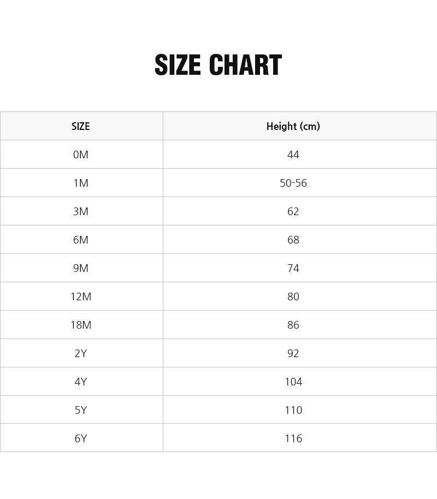The image size is (437, 499).
Task: Select the 2Y size cell
Action: point(81,353)
